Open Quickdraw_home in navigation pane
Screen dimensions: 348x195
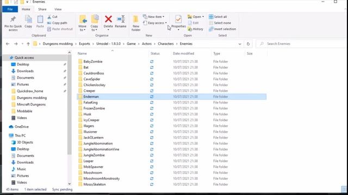[x=30, y=91]
